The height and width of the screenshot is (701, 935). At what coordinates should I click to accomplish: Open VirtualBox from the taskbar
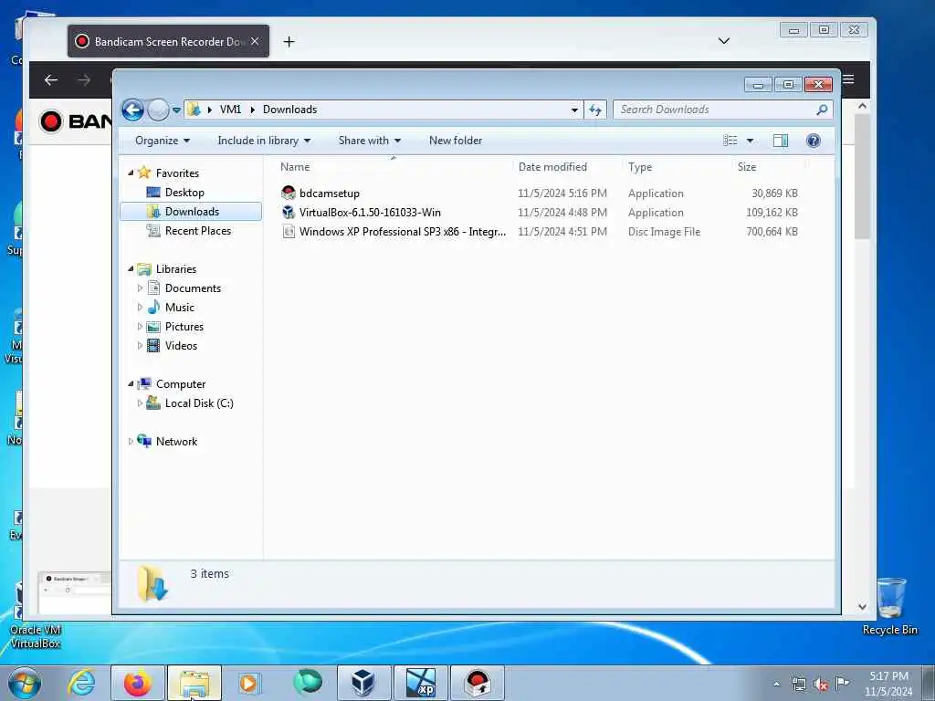tap(363, 683)
